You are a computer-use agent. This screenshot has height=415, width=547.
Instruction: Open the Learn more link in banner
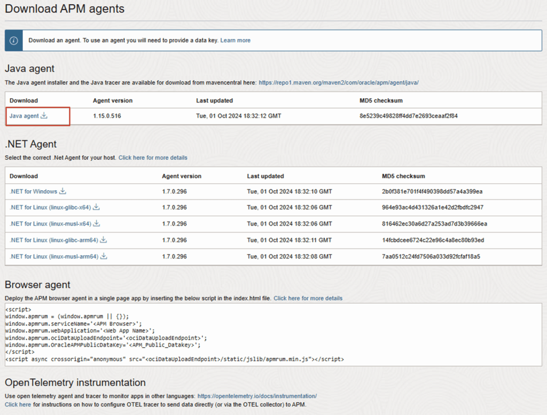point(235,41)
